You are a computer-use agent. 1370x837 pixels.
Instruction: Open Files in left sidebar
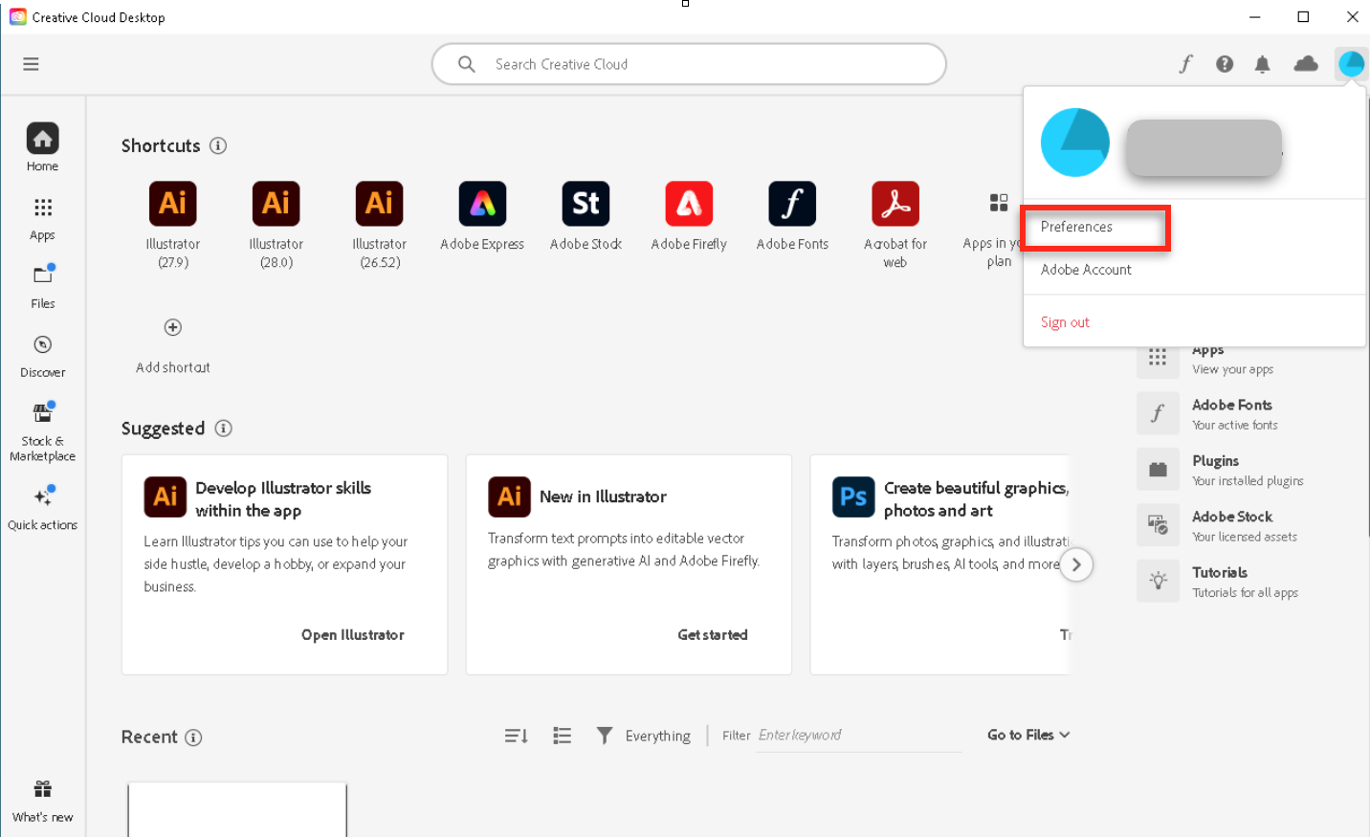coord(42,286)
